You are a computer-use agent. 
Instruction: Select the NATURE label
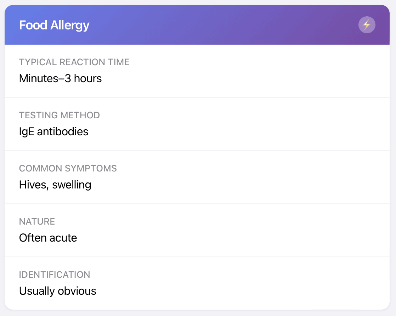coord(37,222)
